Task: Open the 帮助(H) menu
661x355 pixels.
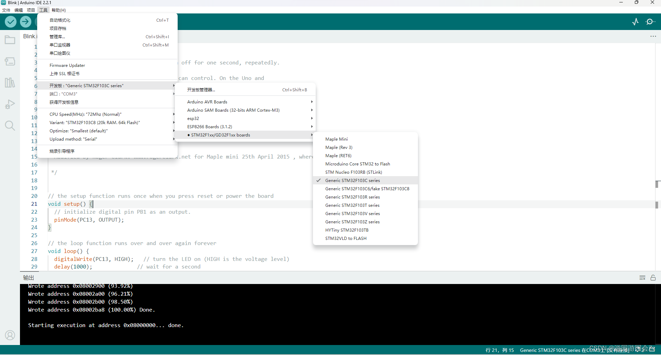Action: pyautogui.click(x=59, y=10)
